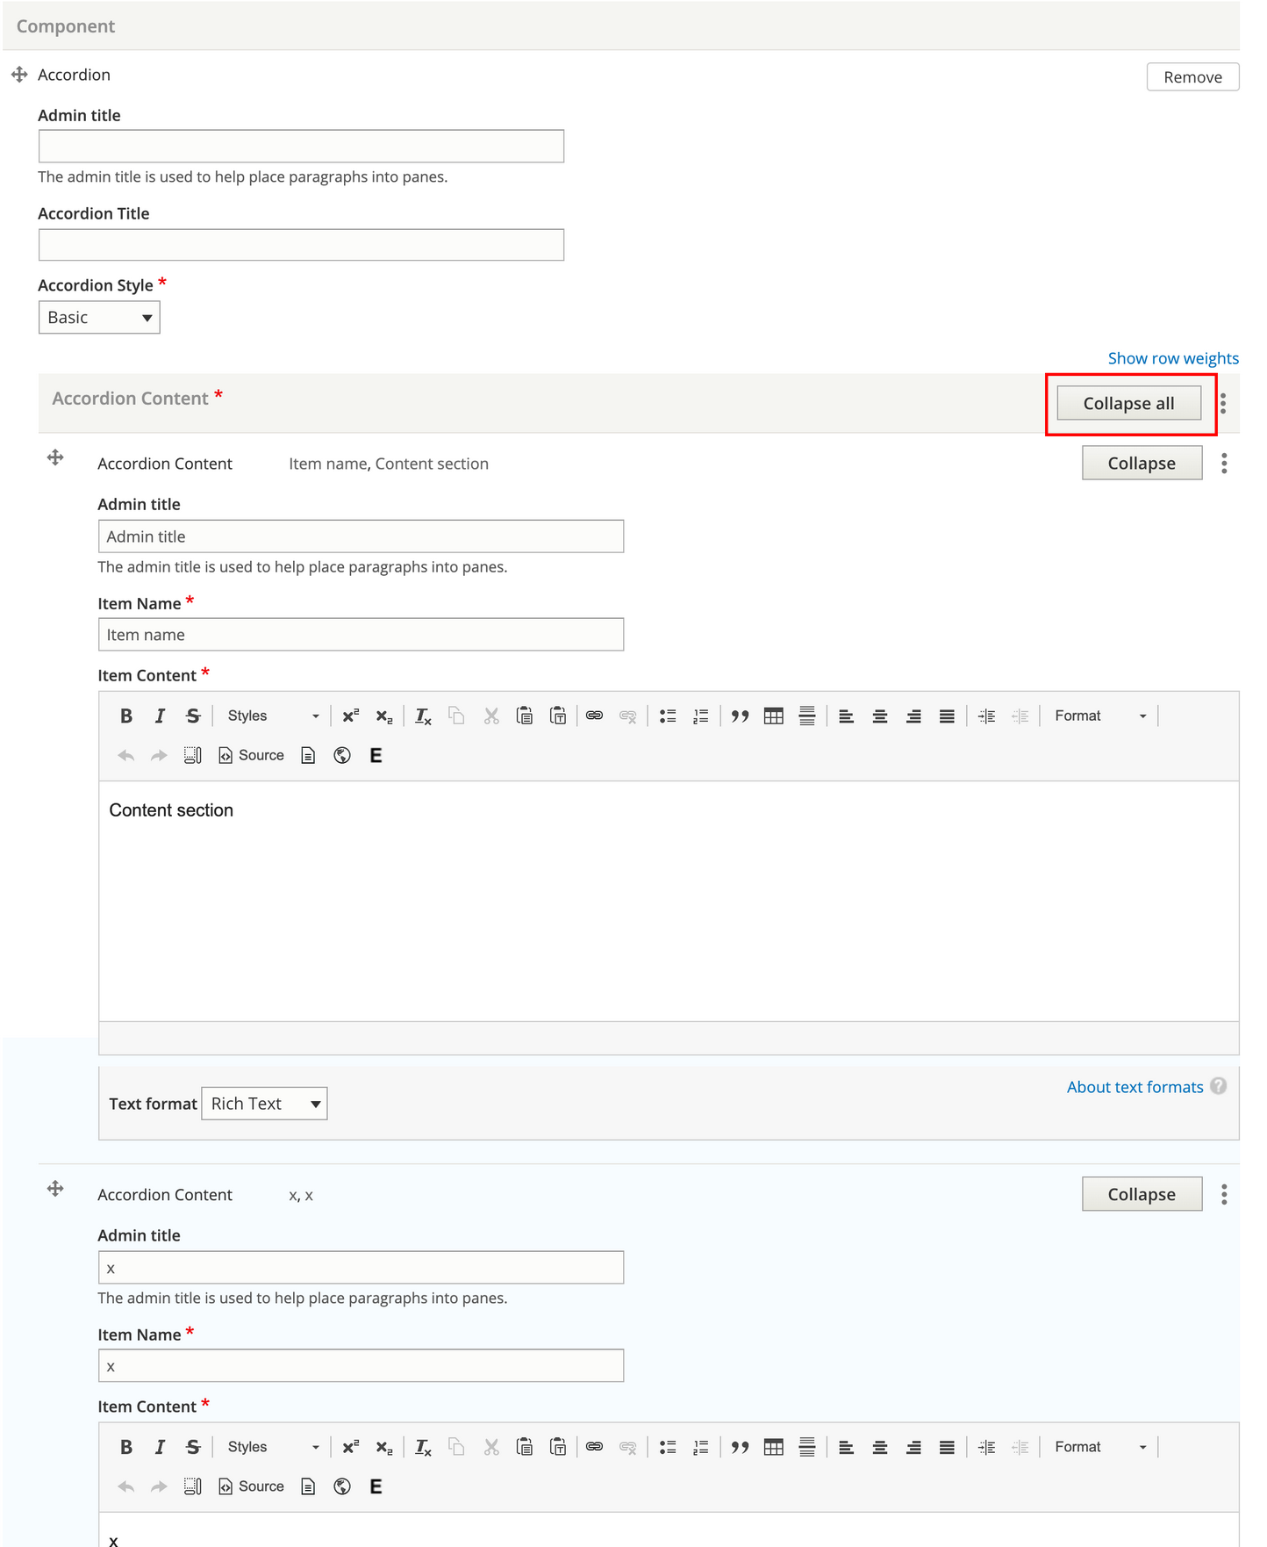This screenshot has width=1267, height=1547.
Task: Open the Format dropdown in the first editor
Action: (x=1100, y=716)
